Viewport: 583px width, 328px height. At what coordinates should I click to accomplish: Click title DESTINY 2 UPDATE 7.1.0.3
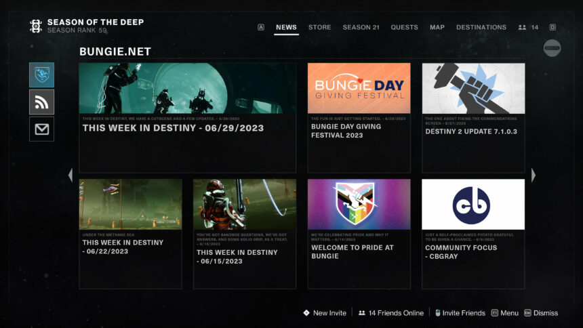[471, 131]
